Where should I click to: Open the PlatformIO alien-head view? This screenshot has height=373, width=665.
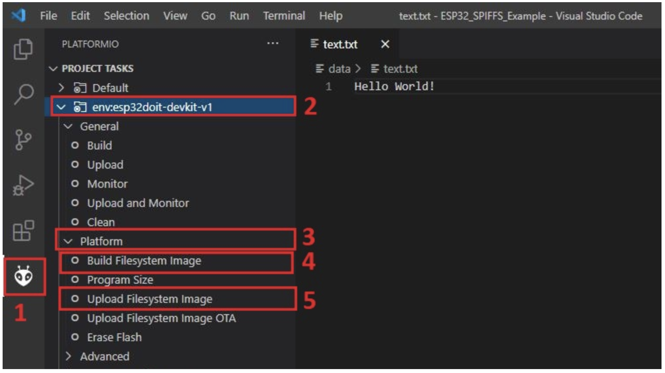24,276
